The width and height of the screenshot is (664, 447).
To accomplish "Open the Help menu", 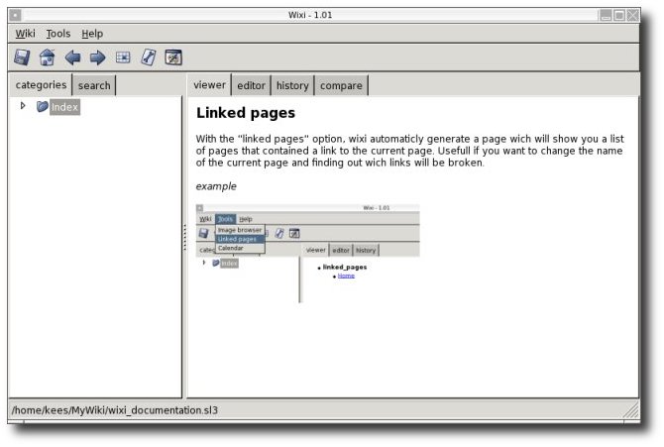I will coord(92,34).
